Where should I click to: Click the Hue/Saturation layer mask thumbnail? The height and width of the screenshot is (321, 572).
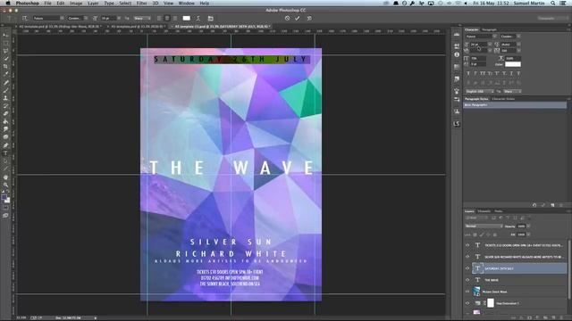pos(491,303)
